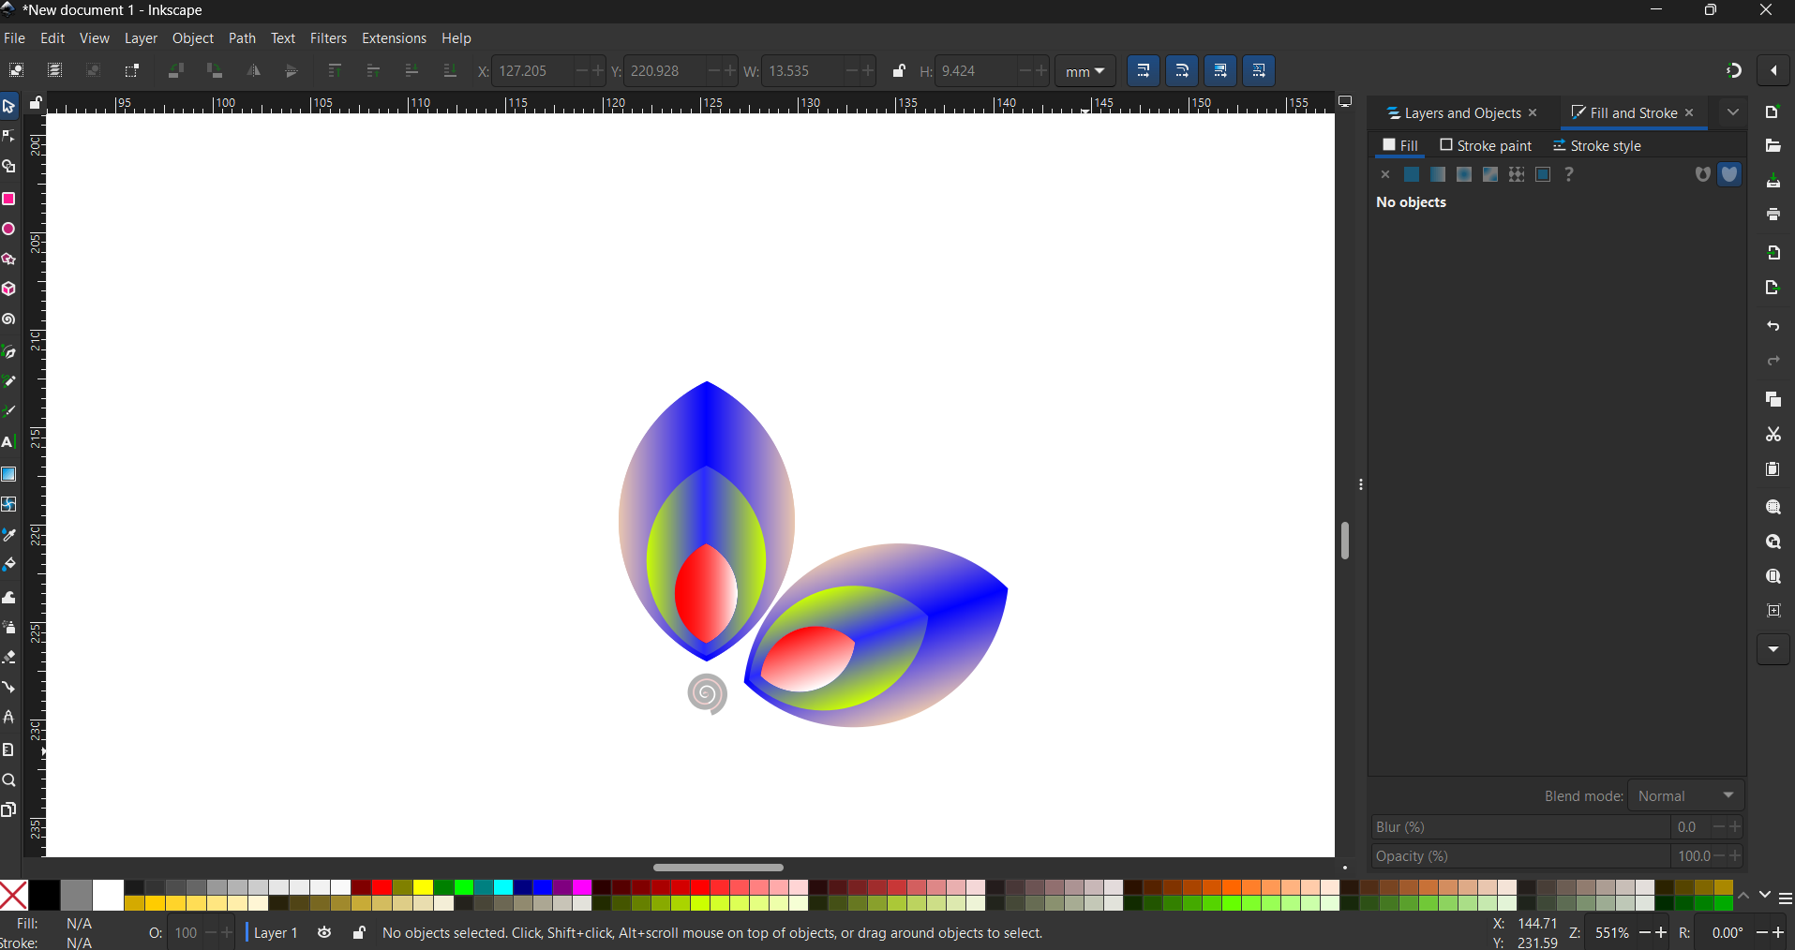Select the Spray tool

click(9, 627)
